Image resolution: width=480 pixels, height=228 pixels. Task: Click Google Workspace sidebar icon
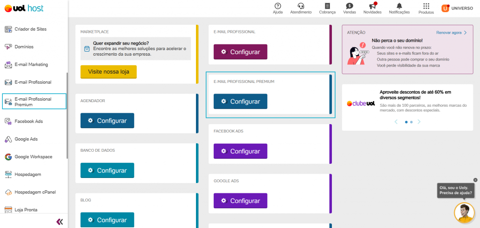8,157
